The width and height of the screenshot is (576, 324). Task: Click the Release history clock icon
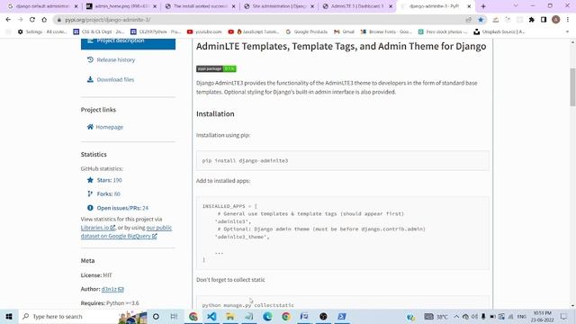click(x=90, y=59)
